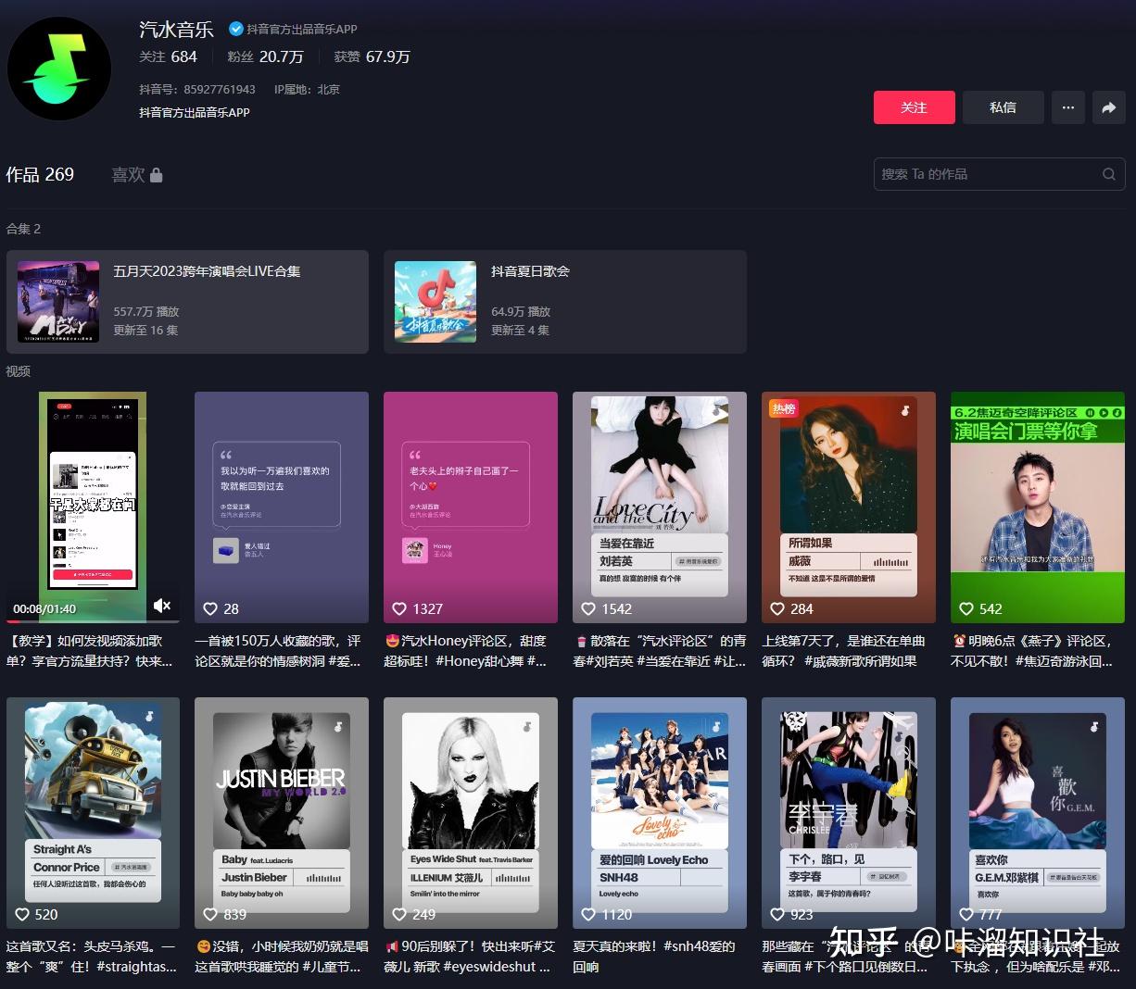Open the Straight A's Connor Price thumbnail
The image size is (1136, 989).
pyautogui.click(x=93, y=813)
